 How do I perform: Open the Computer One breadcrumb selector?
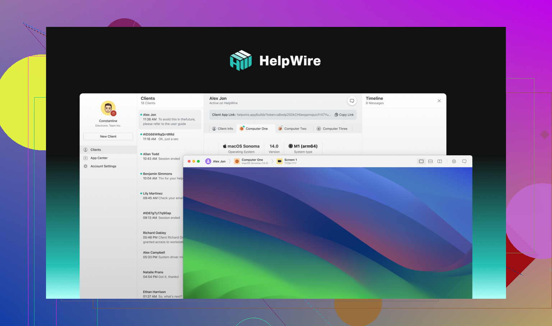(252, 161)
